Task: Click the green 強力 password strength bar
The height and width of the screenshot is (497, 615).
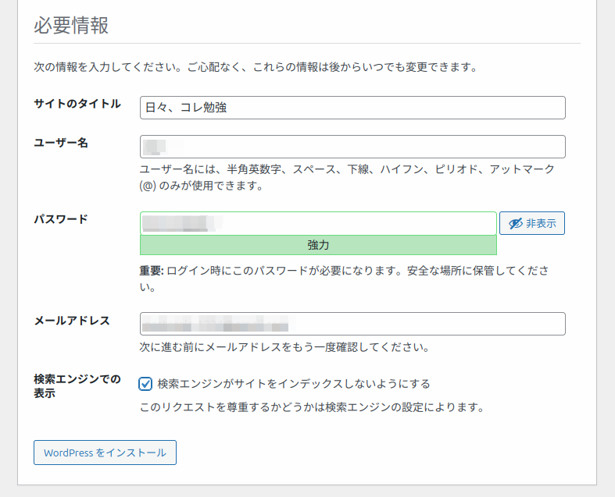Action: point(318,245)
